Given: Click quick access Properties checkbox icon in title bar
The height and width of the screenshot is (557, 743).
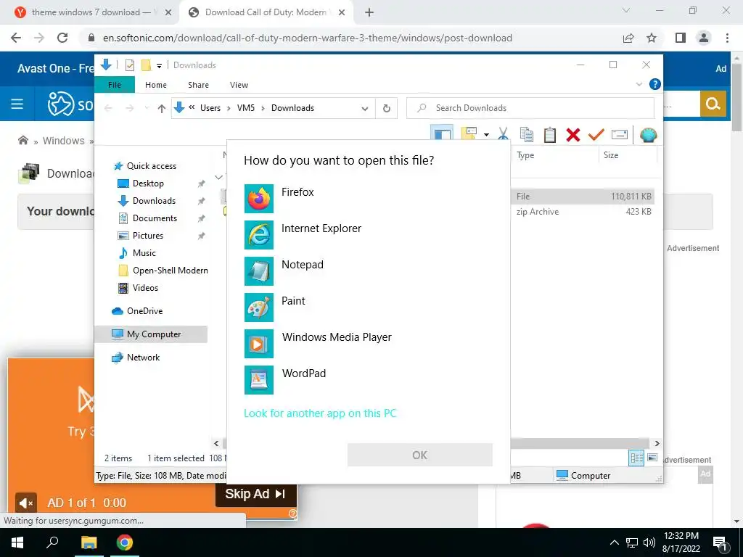Looking at the screenshot, I should click(129, 65).
